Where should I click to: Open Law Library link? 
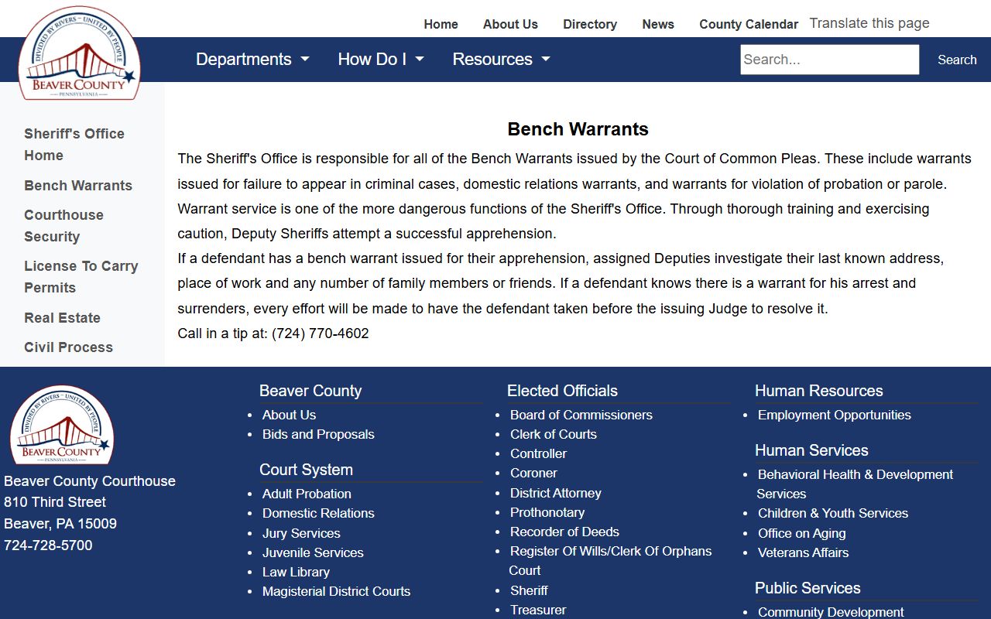point(296,572)
